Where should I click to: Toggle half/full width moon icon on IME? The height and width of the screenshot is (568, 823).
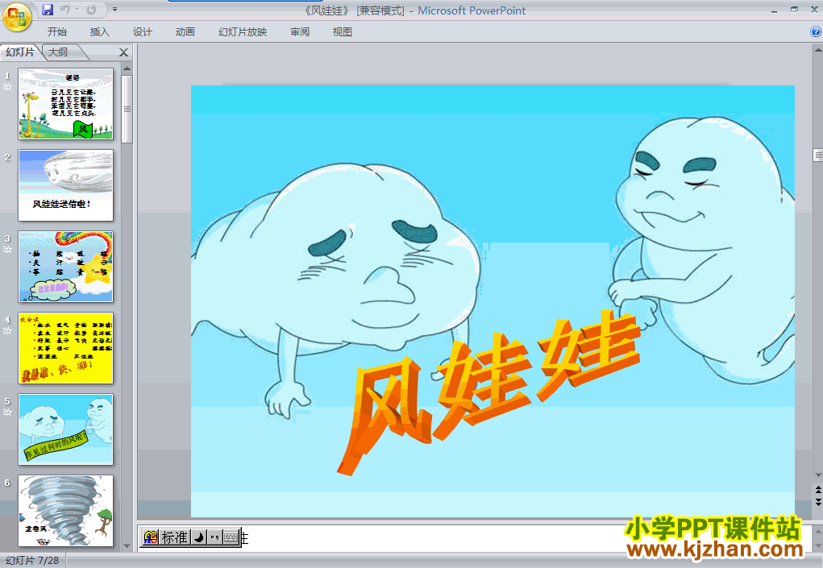click(198, 537)
